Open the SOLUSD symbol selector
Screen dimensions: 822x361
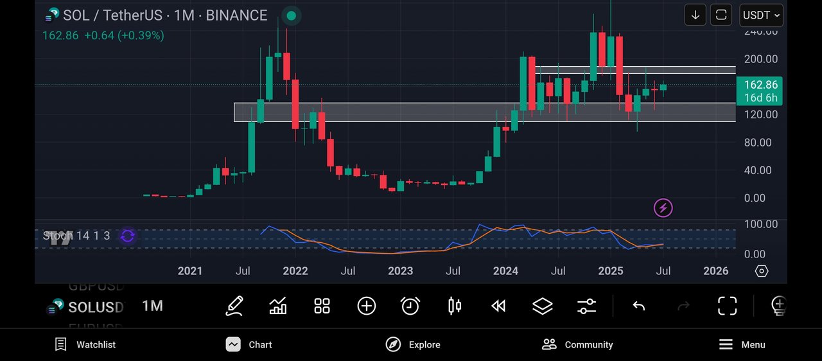pyautogui.click(x=86, y=307)
